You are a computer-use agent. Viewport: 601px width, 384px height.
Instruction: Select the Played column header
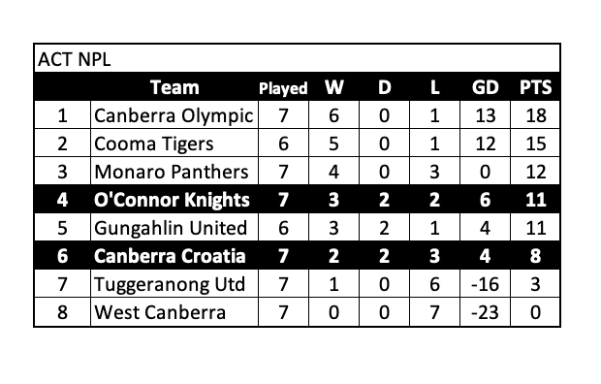click(283, 87)
